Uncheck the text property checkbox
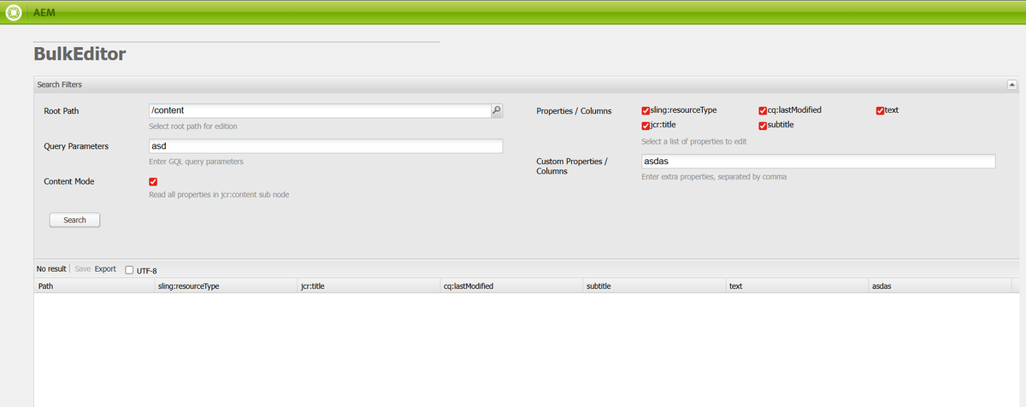1026x407 pixels. 880,110
